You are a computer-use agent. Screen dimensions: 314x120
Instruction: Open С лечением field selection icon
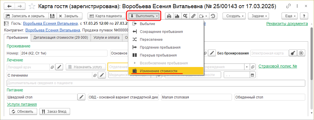(95, 75)
